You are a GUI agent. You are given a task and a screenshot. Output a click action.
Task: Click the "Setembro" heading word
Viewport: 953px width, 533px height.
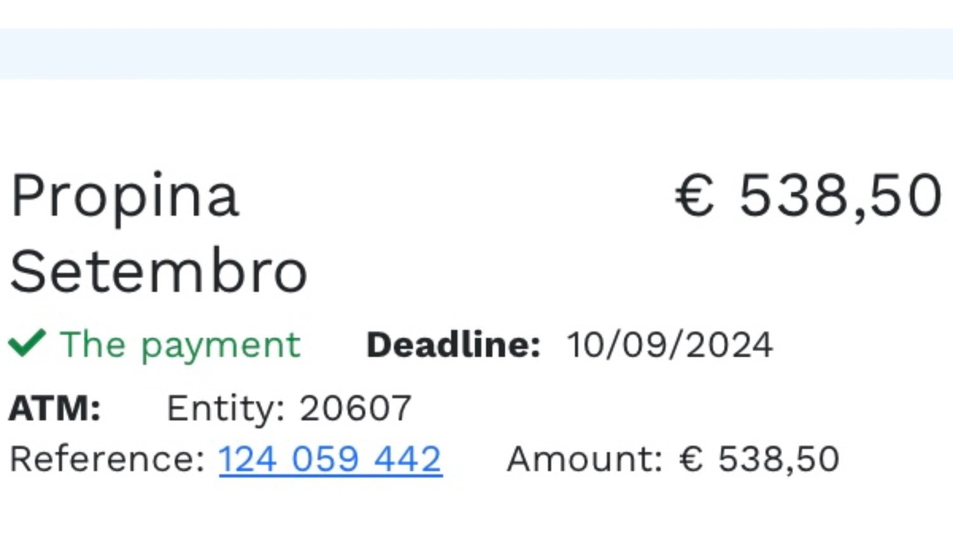[x=159, y=272]
